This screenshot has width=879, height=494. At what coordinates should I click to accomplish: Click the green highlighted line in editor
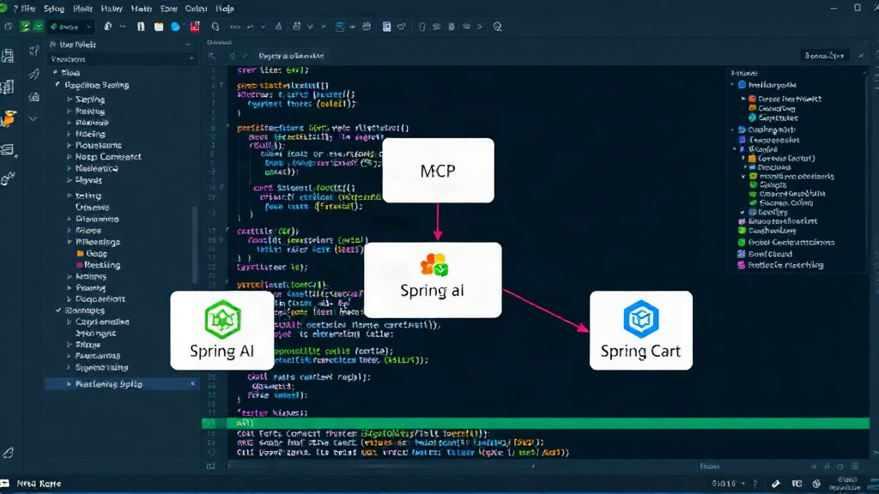536,423
